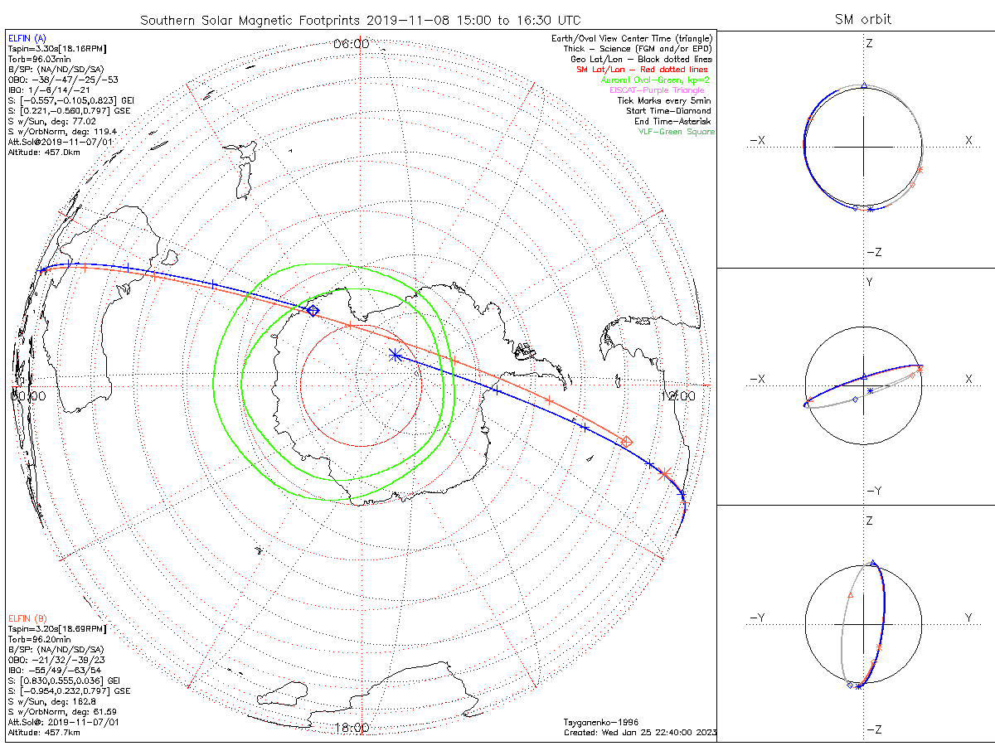The image size is (995, 746).
Task: Click the '00:00' local time label
Action: point(27,396)
